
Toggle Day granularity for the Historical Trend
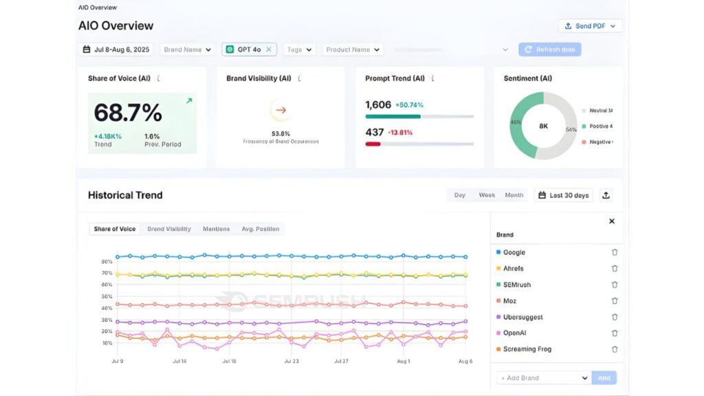(459, 195)
